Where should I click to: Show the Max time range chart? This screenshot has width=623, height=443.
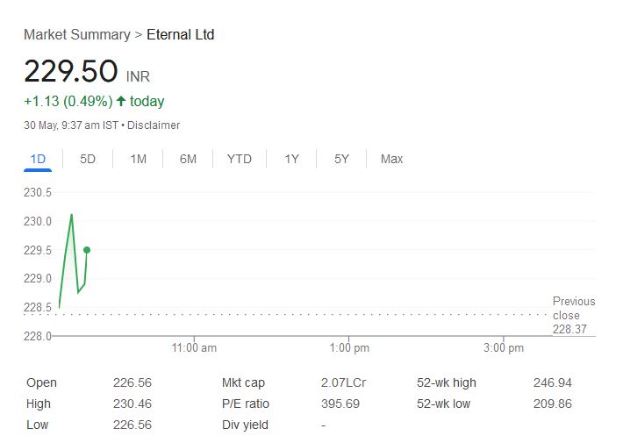391,159
